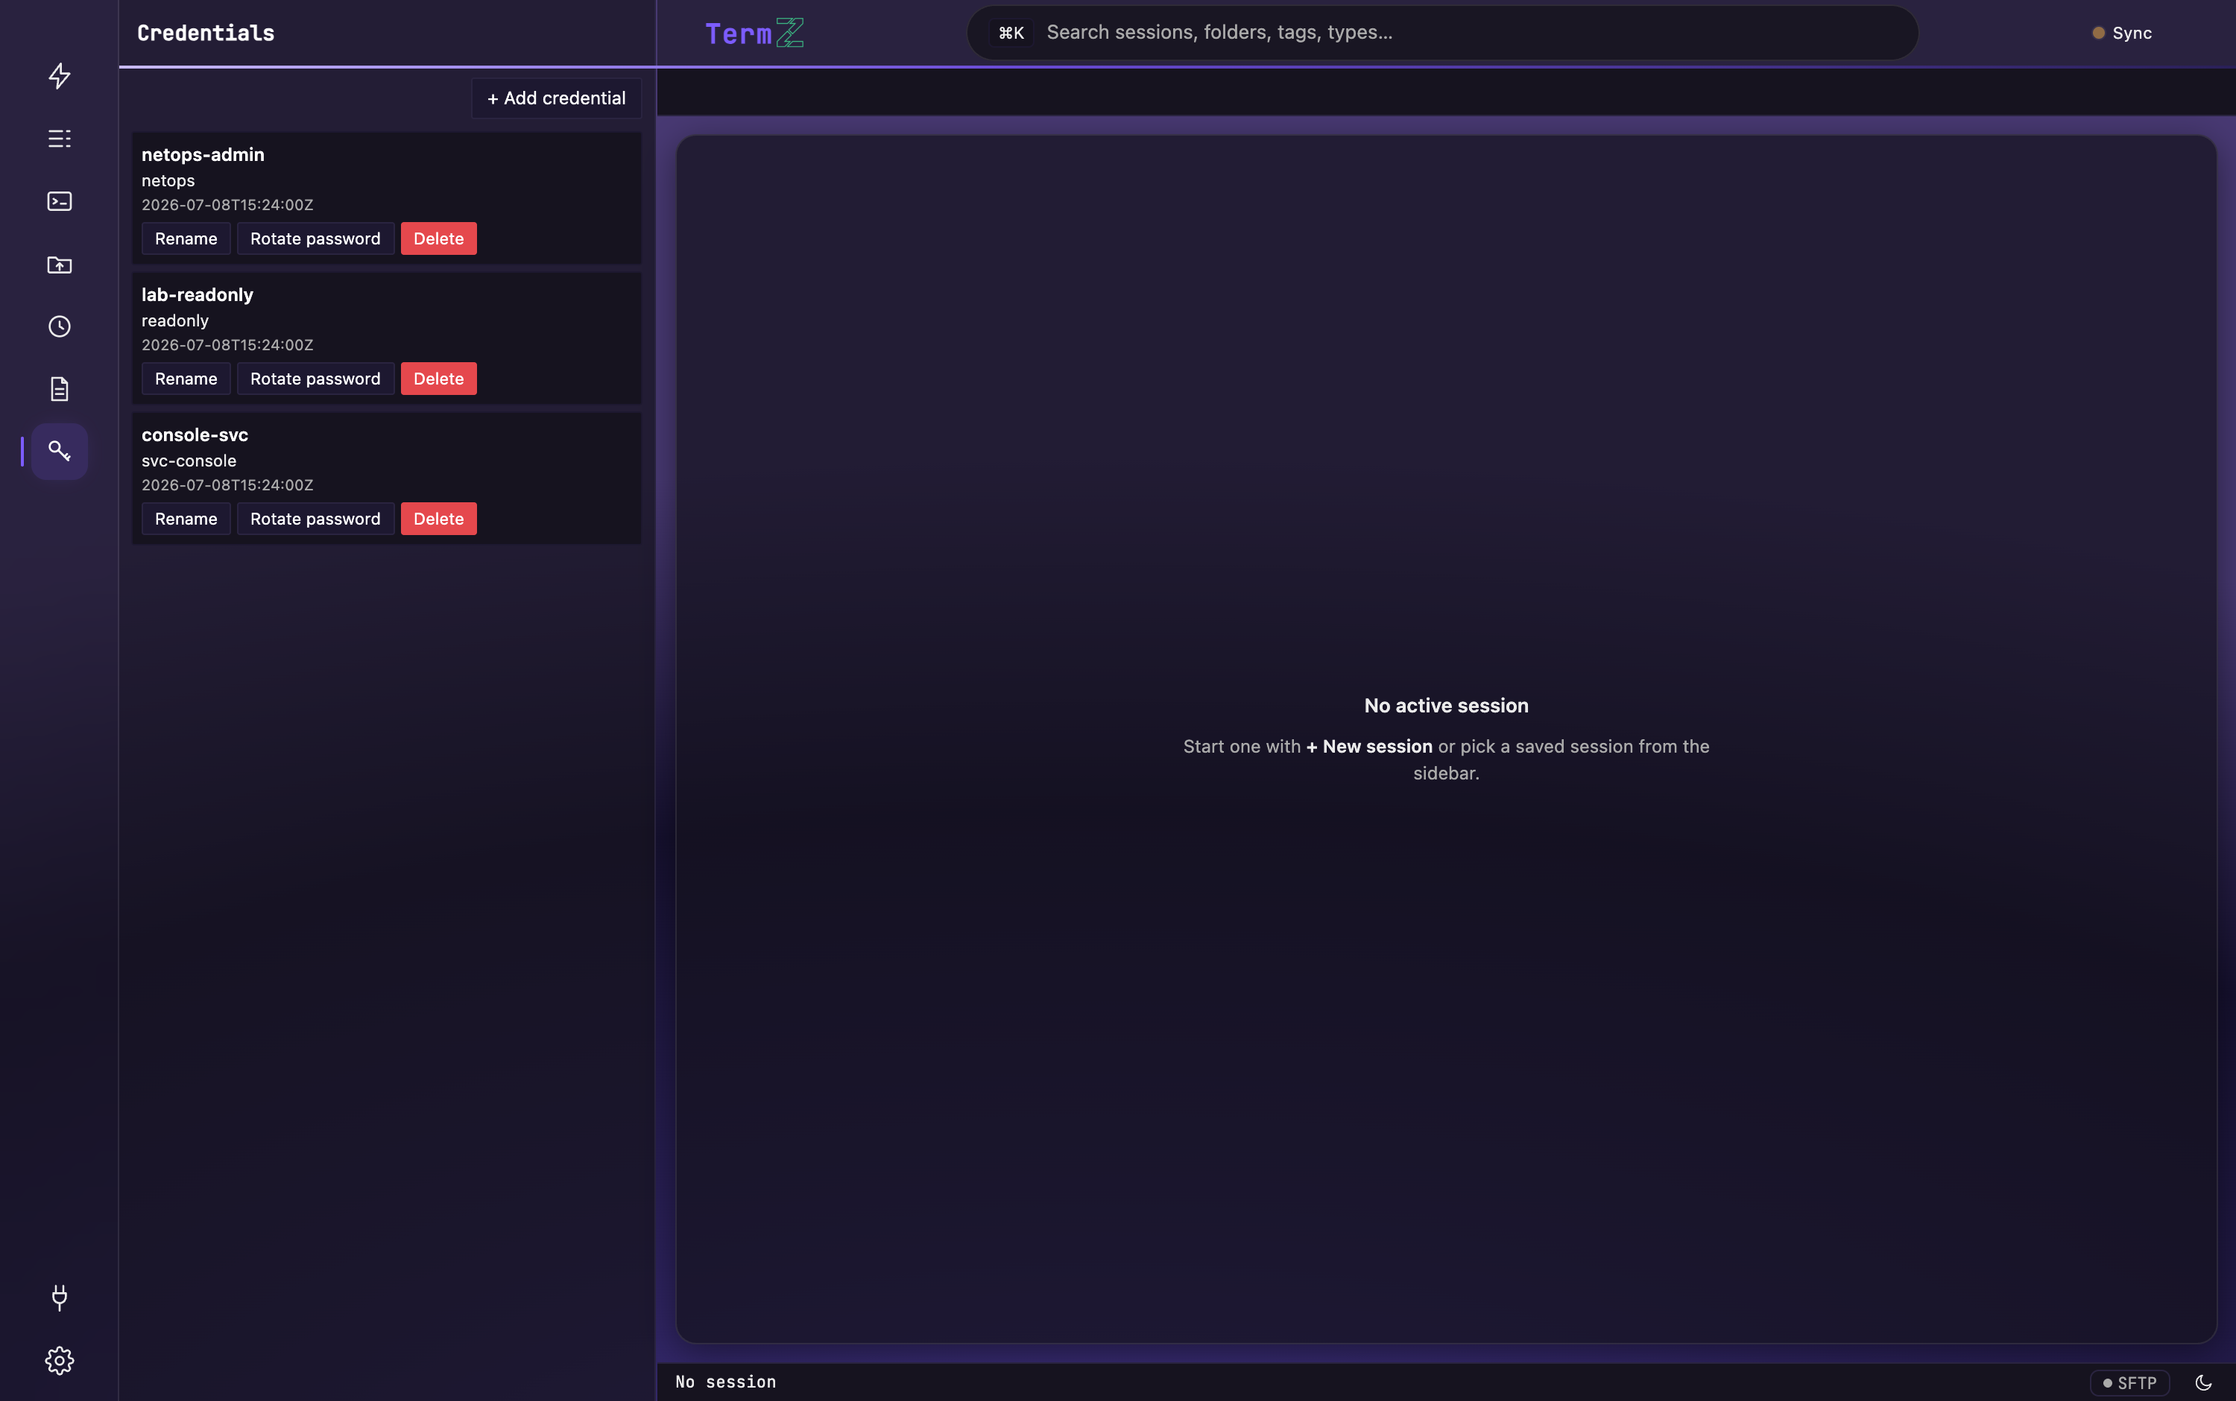Toggle the dark mode moon icon
The image size is (2236, 1401).
click(2203, 1382)
